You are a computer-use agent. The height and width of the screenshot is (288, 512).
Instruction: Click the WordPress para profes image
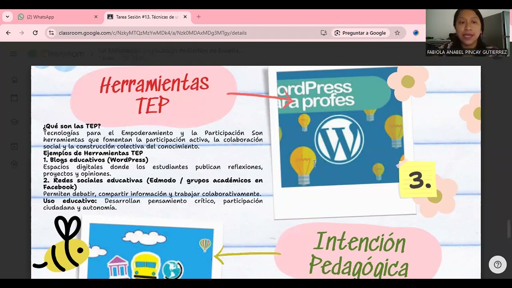tap(339, 127)
